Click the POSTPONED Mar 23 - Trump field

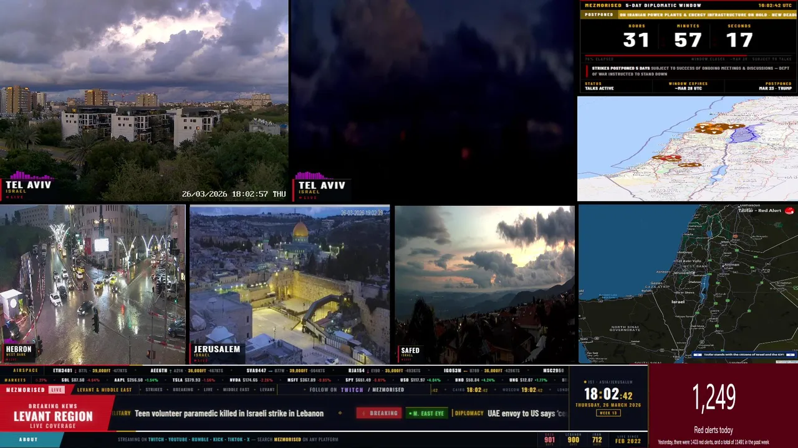(775, 86)
